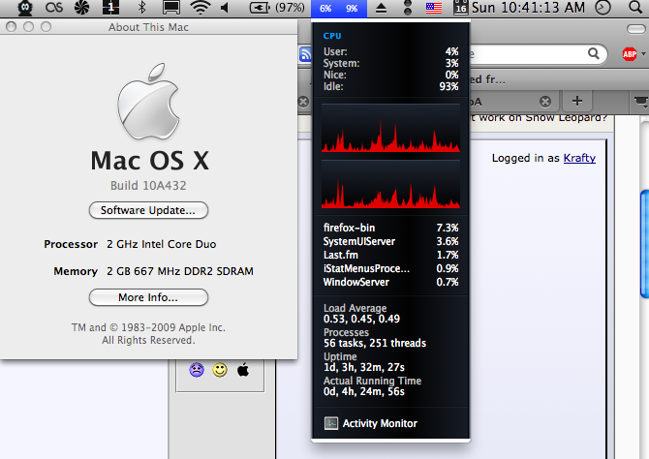Viewport: 649px width, 459px height.
Task: Open Spotlight search magnifier
Action: [635, 7]
